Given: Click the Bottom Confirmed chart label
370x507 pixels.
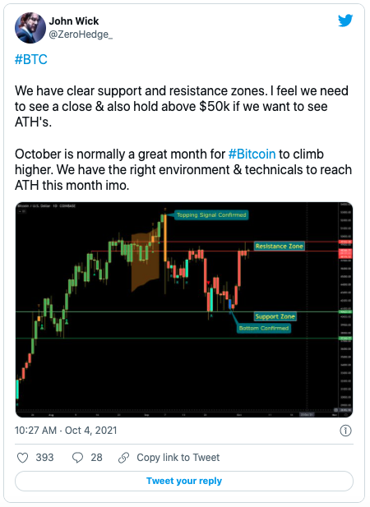Looking at the screenshot, I should [x=264, y=328].
